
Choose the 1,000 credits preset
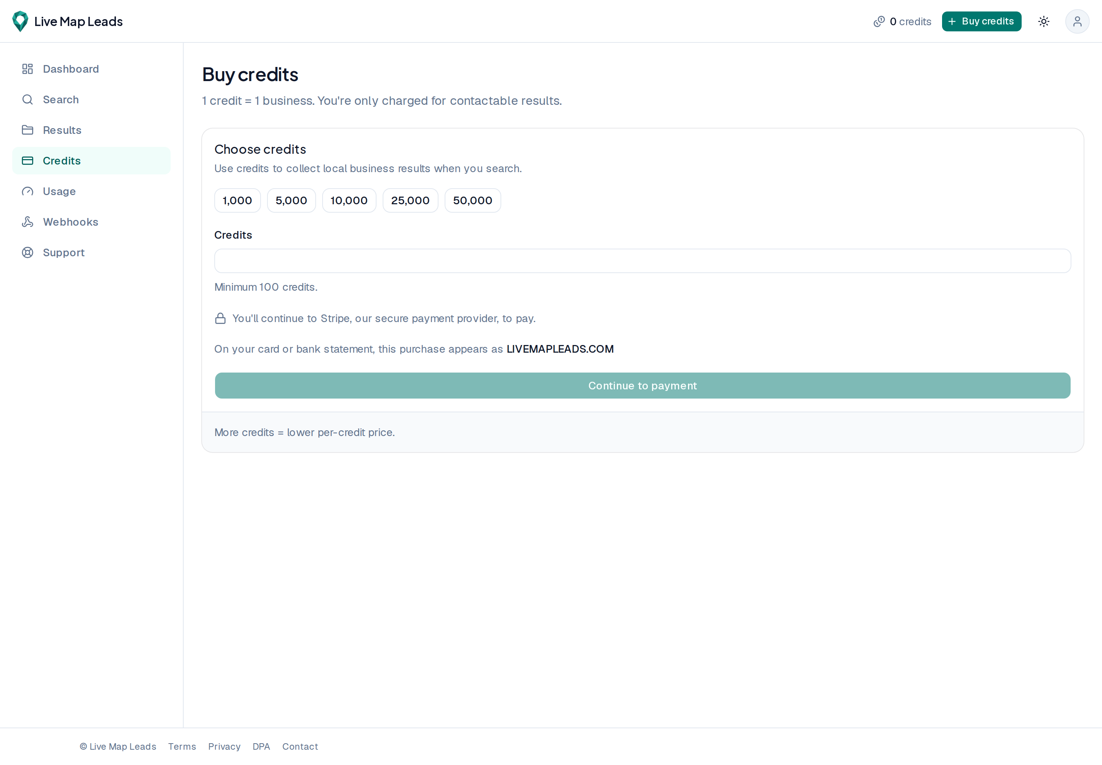click(237, 200)
